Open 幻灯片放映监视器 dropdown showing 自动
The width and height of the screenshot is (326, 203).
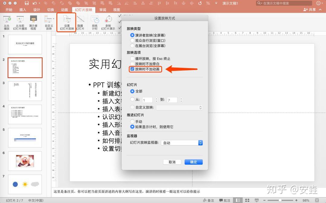(x=182, y=143)
